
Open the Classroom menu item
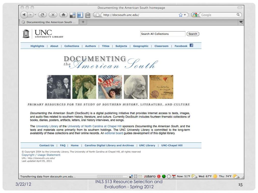[x=162, y=46]
